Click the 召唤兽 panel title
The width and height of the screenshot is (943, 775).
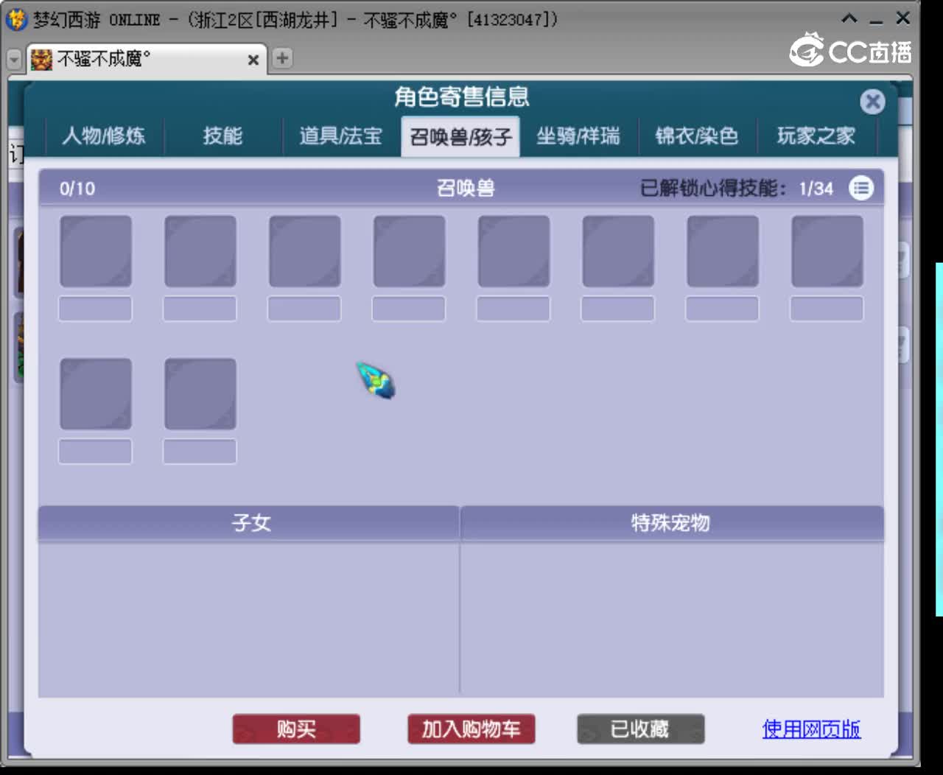coord(466,189)
